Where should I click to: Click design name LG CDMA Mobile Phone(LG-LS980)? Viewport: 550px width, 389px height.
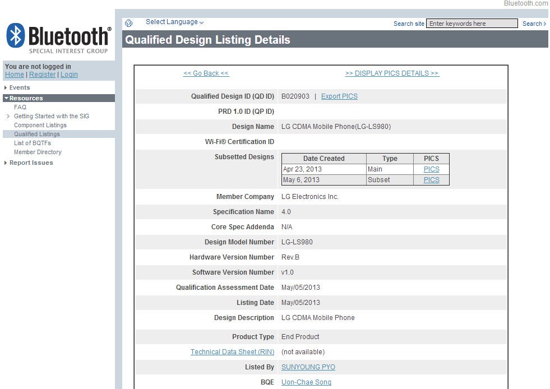click(x=336, y=127)
